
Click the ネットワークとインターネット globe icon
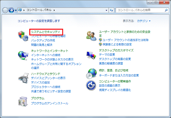coord(23,56)
